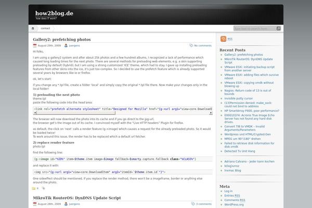The height and width of the screenshot is (208, 312).
Task: Open MikroTik RouterOS: DynDNS Update Script title
Action: pos(76,198)
